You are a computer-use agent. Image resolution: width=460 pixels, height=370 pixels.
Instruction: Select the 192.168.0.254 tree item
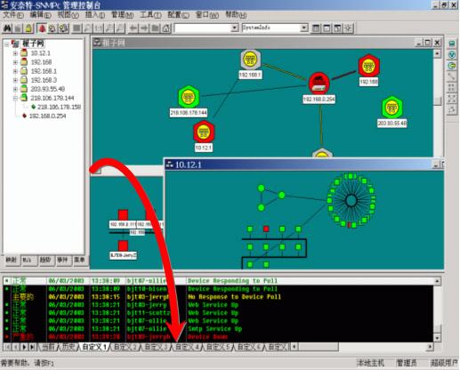[47, 116]
